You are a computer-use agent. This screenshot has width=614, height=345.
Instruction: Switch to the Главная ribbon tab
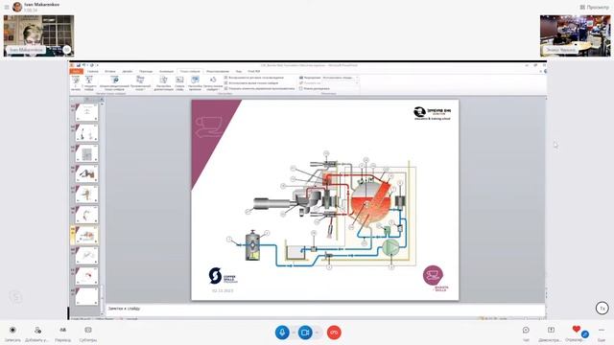tap(93, 71)
